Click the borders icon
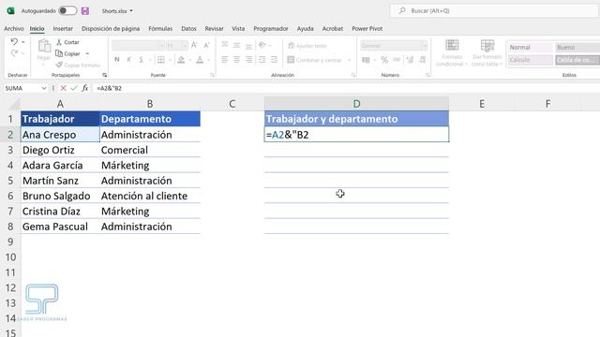The width and height of the screenshot is (600, 337). click(x=161, y=60)
